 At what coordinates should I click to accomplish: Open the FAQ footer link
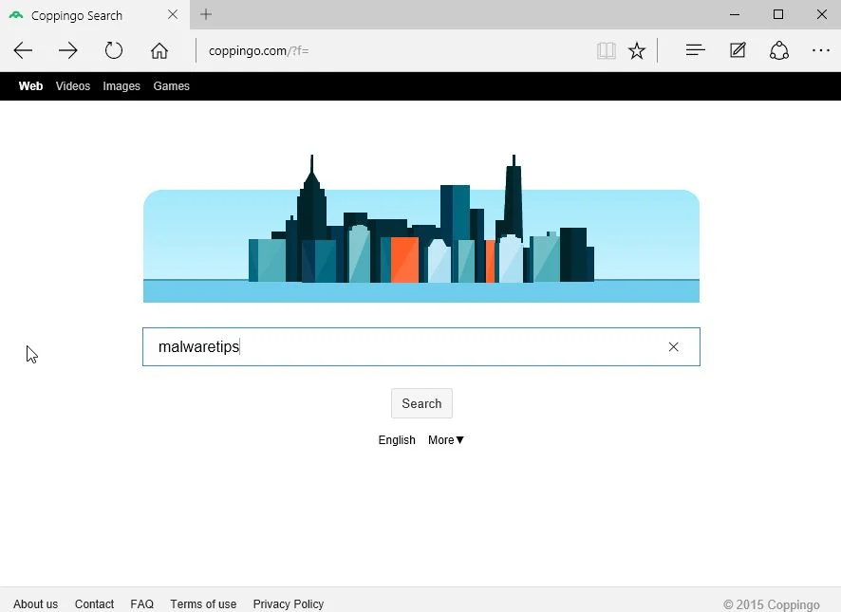click(x=142, y=604)
